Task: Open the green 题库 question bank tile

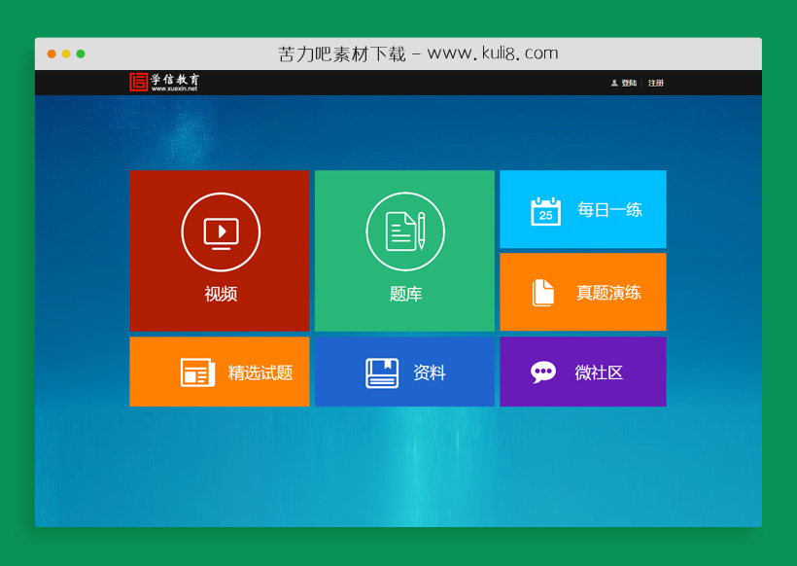Action: (x=404, y=251)
